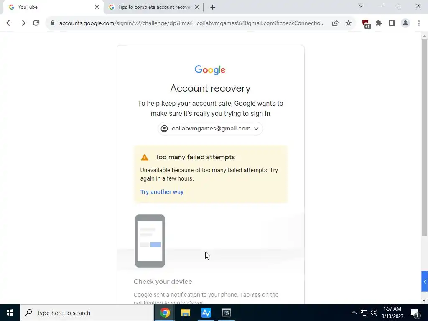Viewport: 428px width, 321px height.
Task: Open Chrome's three-dot menu
Action: tap(419, 23)
